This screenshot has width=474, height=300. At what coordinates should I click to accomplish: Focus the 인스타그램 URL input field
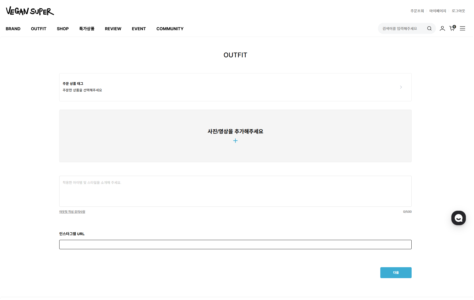point(235,245)
